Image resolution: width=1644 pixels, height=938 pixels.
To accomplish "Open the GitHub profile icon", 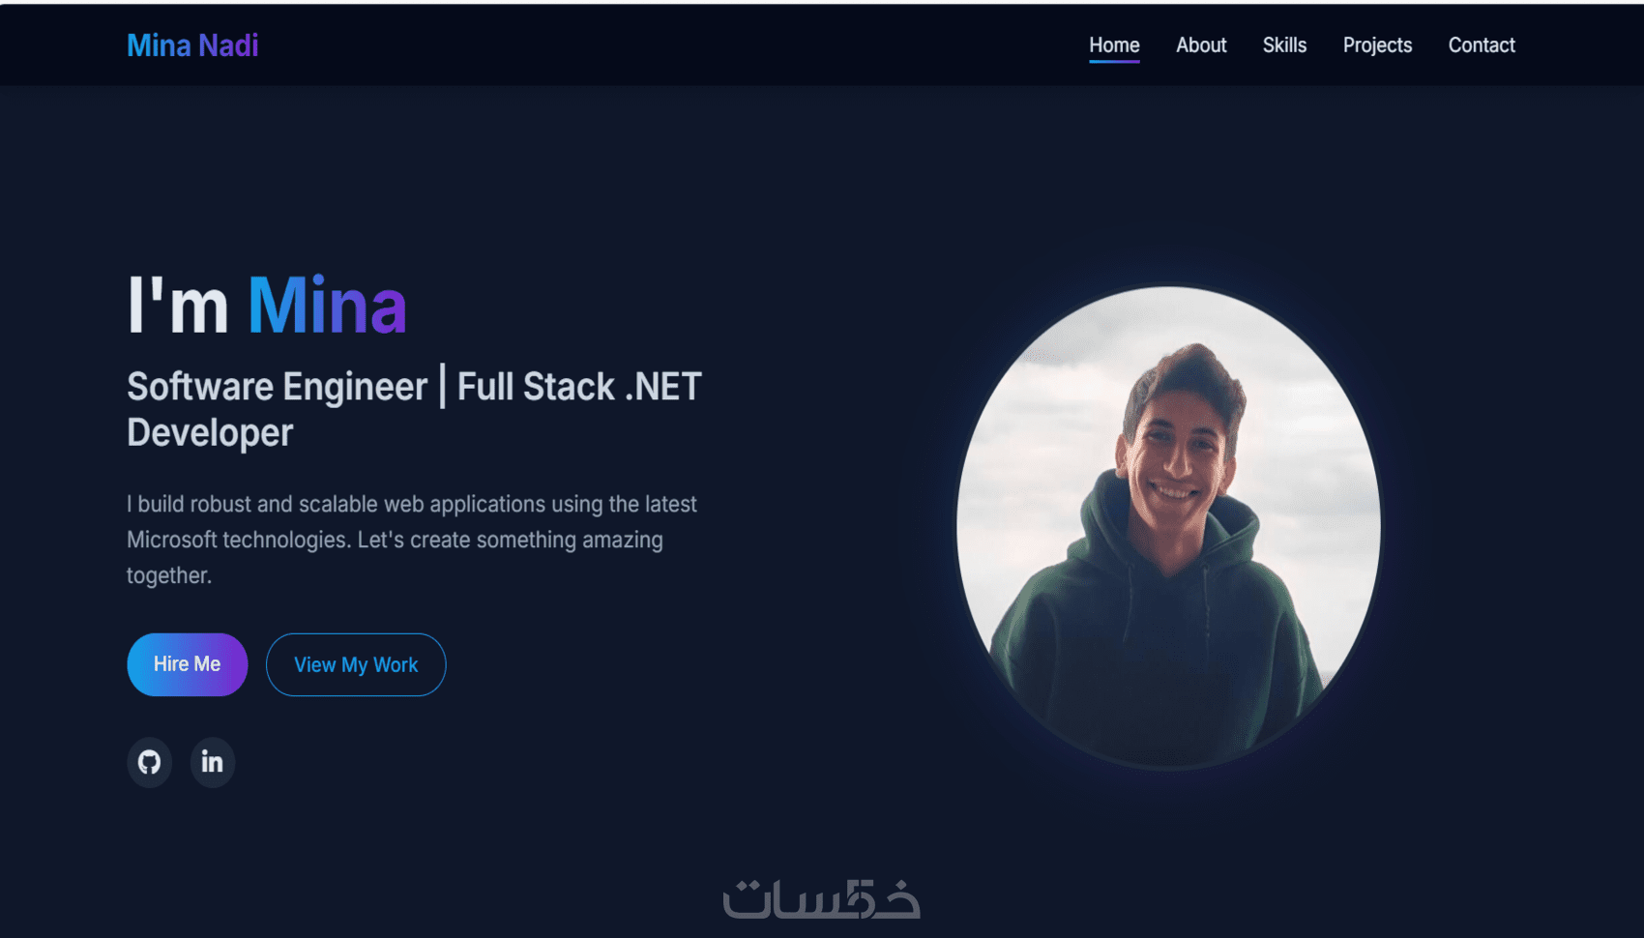I will [150, 762].
